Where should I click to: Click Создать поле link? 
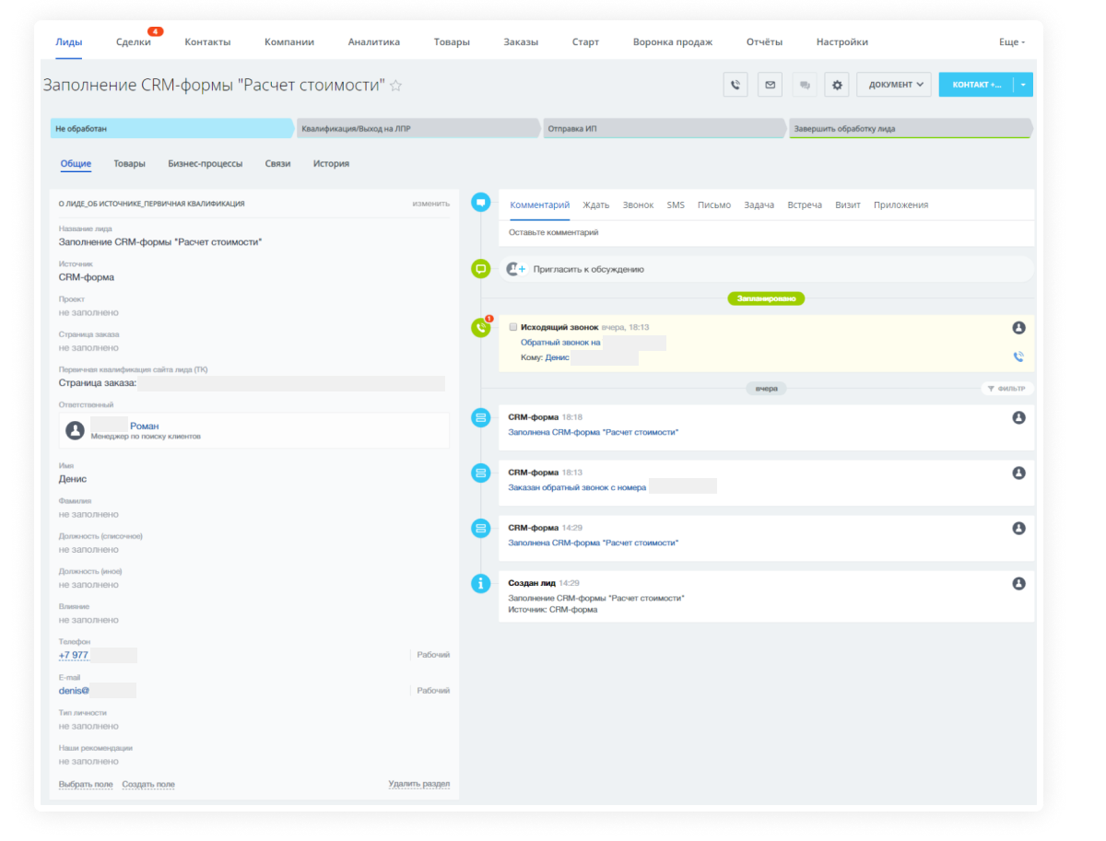[x=148, y=785]
